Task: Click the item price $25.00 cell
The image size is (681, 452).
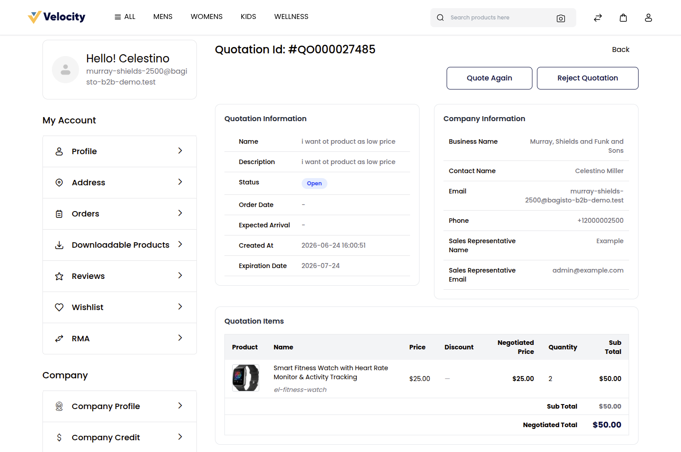Action: [420, 379]
